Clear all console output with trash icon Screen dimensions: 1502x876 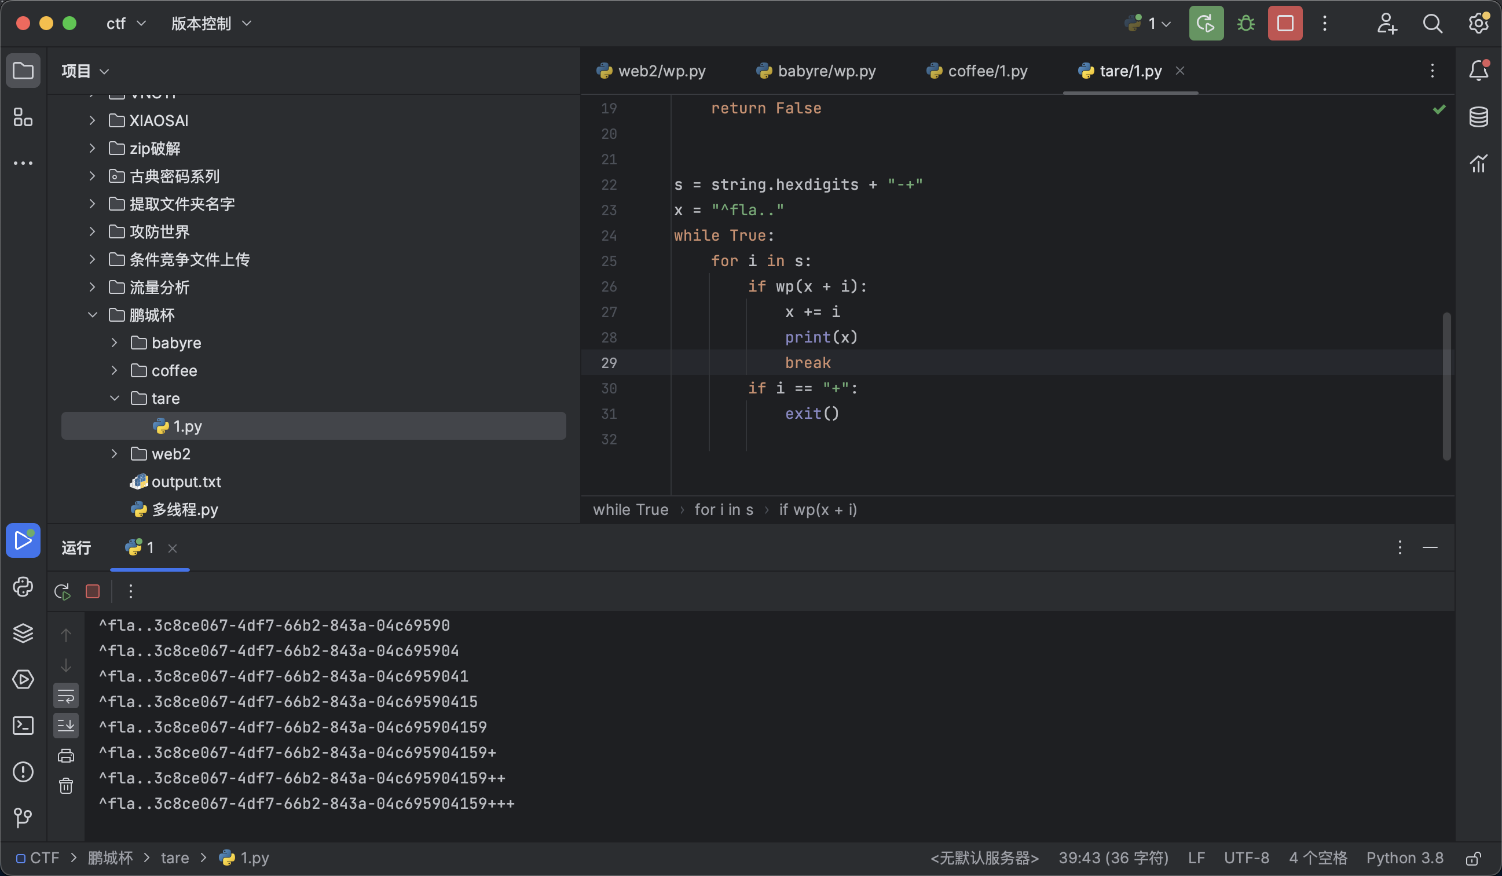(65, 786)
